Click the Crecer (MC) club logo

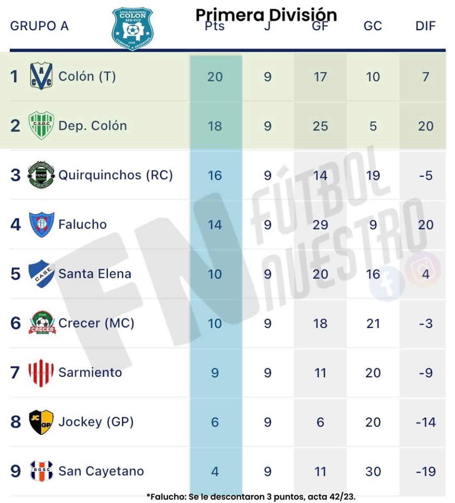tap(42, 323)
